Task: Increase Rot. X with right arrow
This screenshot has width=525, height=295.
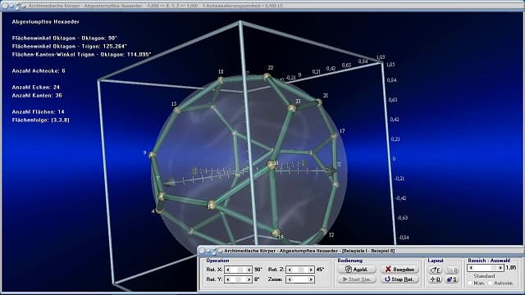Action: 249,270
